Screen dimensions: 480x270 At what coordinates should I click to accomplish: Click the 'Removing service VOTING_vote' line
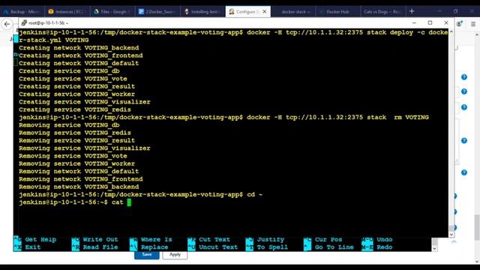click(x=73, y=156)
